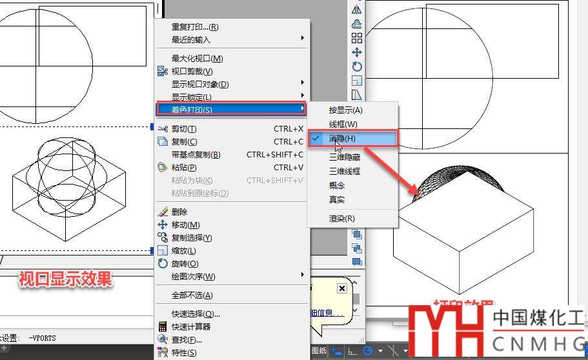Viewport: 588px width, 360px height.
Task: Click the draw order icon below the submenu
Action: 357,234
